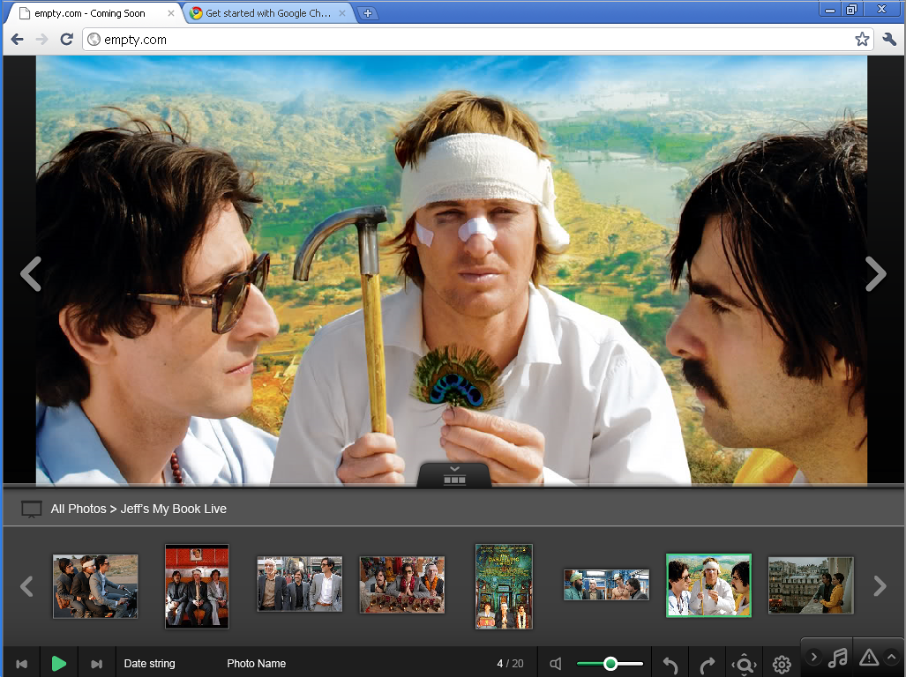906x677 pixels.
Task: Select the motorcycle riders thumbnail
Action: 95,586
